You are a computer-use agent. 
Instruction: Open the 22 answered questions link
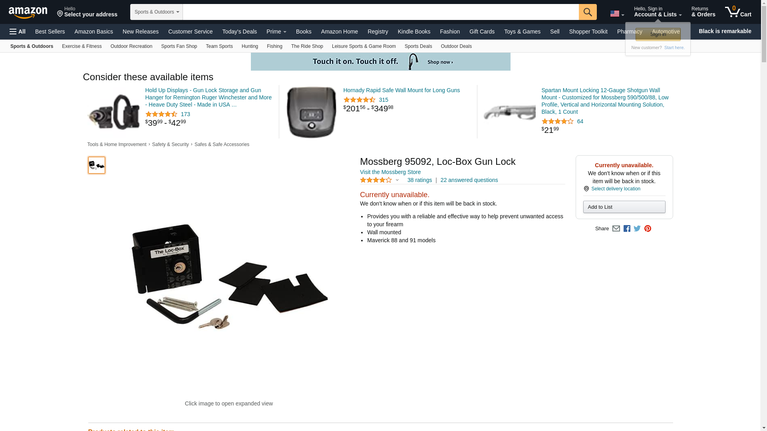(469, 180)
